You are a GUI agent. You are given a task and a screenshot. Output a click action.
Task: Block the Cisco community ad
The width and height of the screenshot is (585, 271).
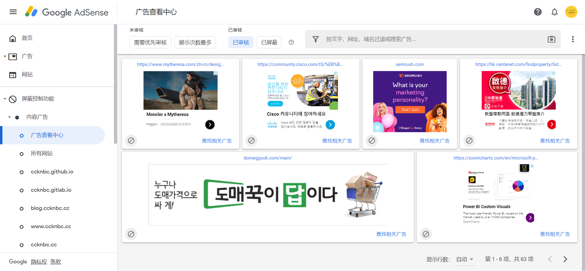[251, 140]
